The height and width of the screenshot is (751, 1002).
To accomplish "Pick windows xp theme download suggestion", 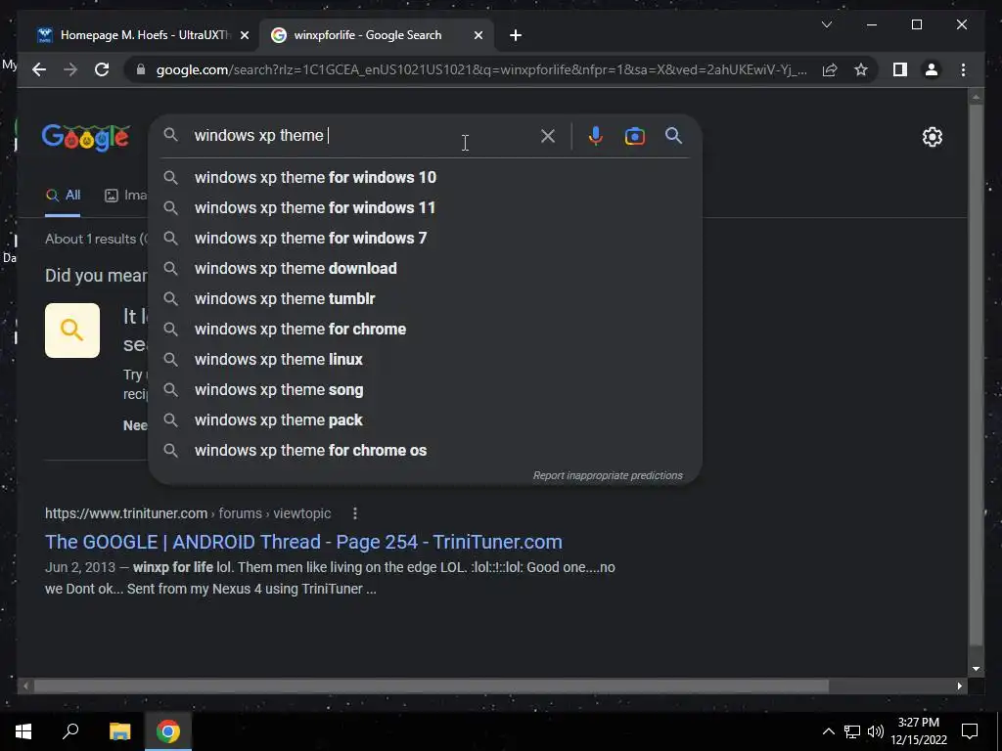I will (425, 268).
